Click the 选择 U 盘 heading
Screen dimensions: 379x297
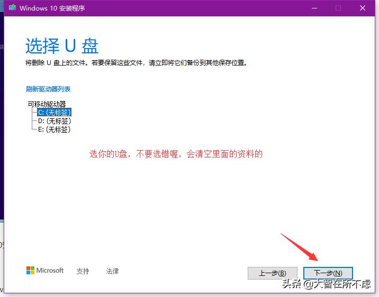click(62, 46)
